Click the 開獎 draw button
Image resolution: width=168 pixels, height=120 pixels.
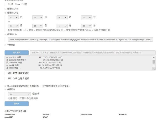point(17,104)
